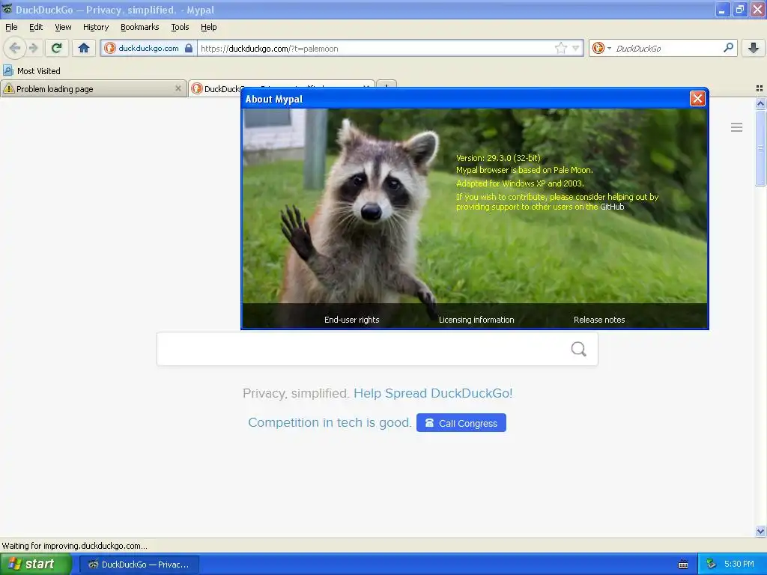
Task: Click the Competition in tech is good link
Action: point(330,422)
